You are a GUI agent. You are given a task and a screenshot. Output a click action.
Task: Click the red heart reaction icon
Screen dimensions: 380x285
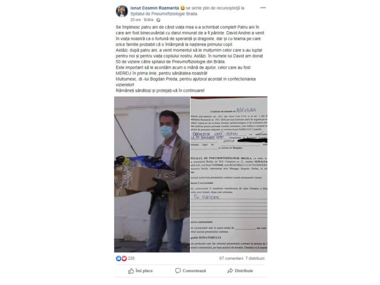[124, 258]
